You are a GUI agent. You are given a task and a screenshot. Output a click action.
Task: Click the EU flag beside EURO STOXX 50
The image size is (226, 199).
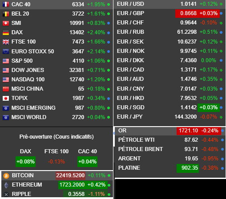pyautogui.click(x=6, y=52)
